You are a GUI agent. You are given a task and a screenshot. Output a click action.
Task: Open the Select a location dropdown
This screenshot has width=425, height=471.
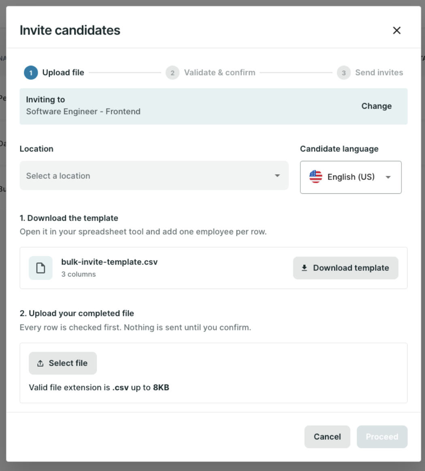coord(154,176)
